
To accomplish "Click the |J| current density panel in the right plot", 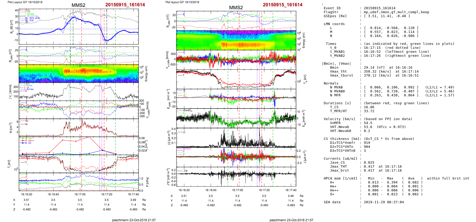I will [x=236, y=138].
